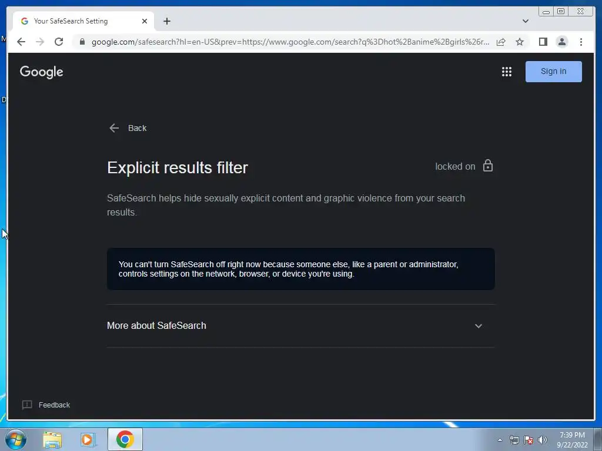
Task: Open Windows Explorer from taskbar
Action: click(52, 440)
